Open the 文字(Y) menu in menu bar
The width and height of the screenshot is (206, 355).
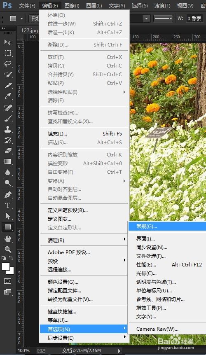click(x=117, y=6)
